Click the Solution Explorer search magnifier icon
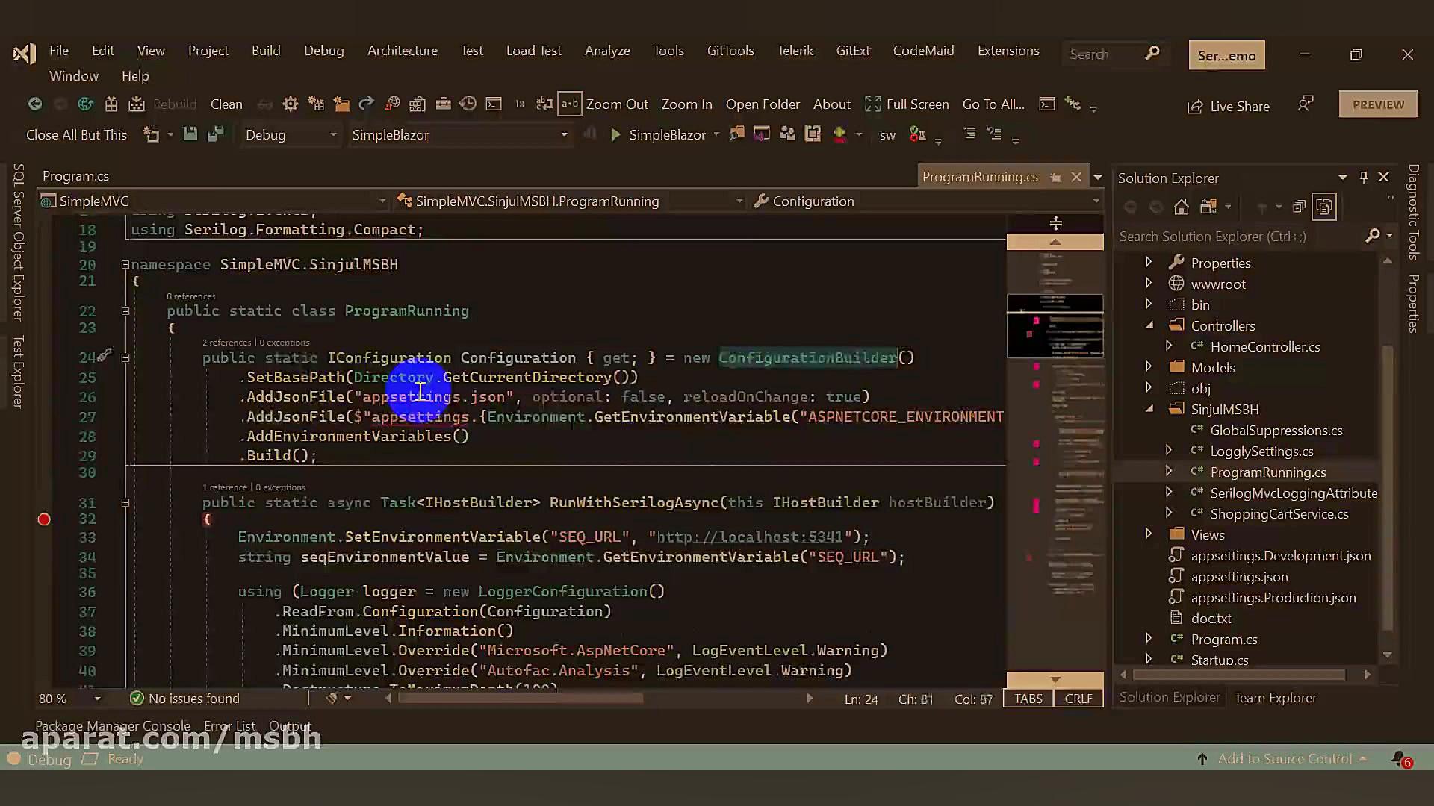 coord(1373,236)
